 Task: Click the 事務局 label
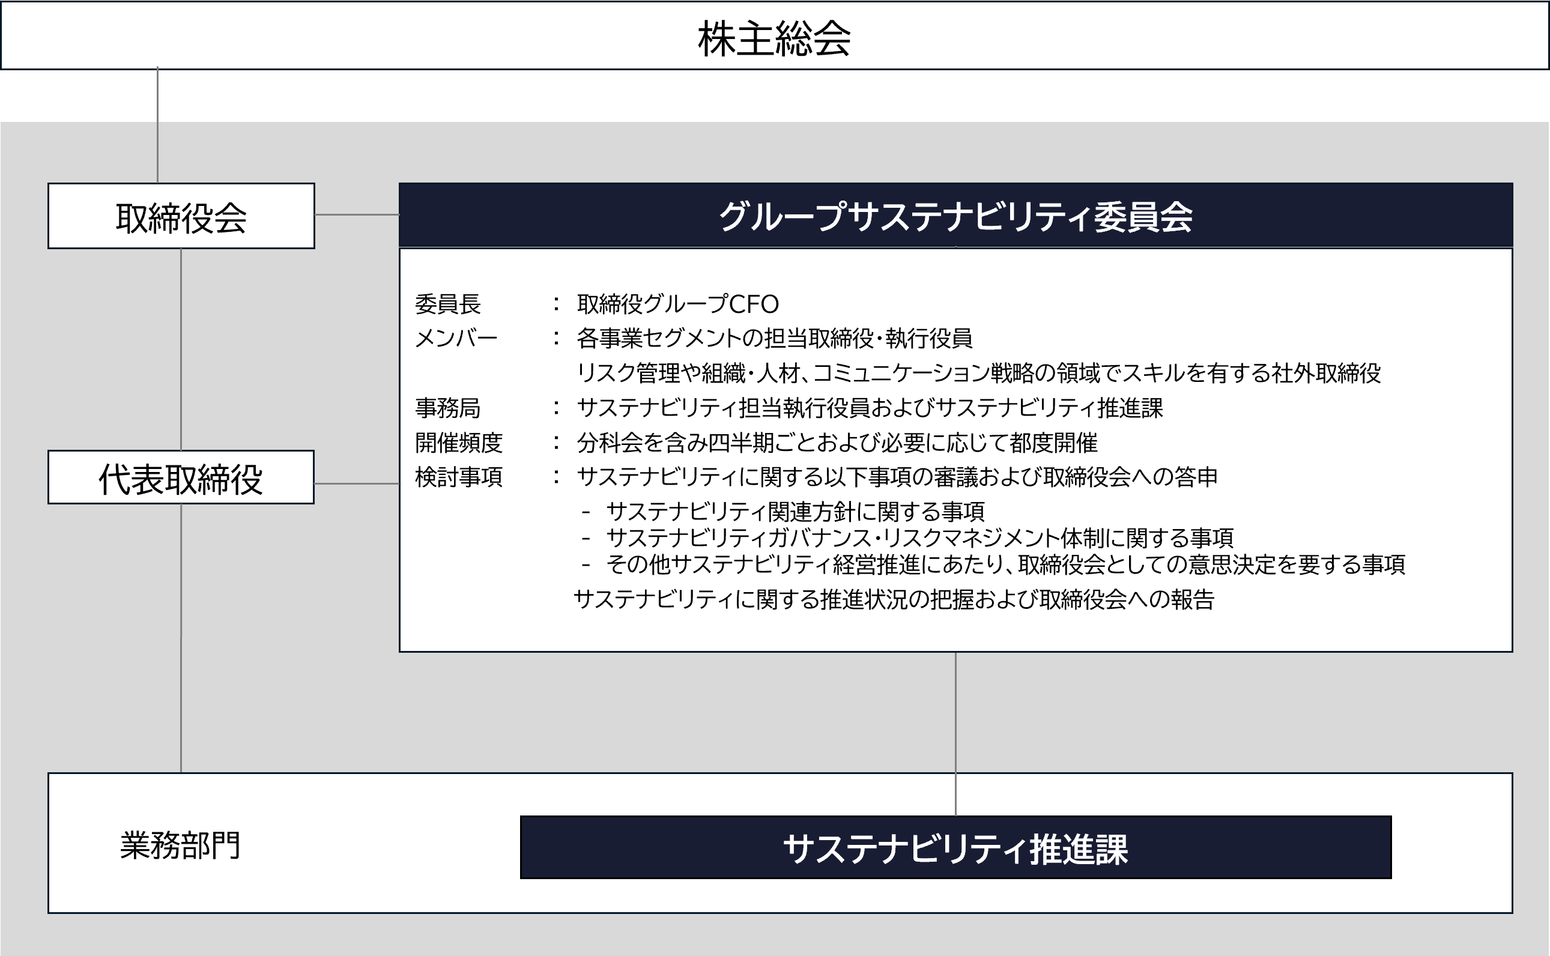447,408
